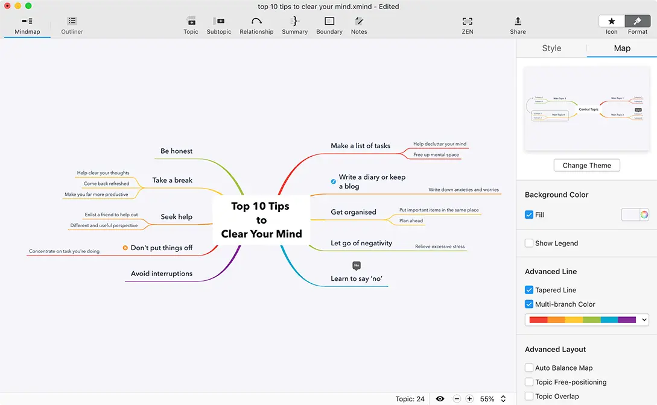Add a Boundary around topics
Image resolution: width=657 pixels, height=405 pixels.
pos(329,25)
